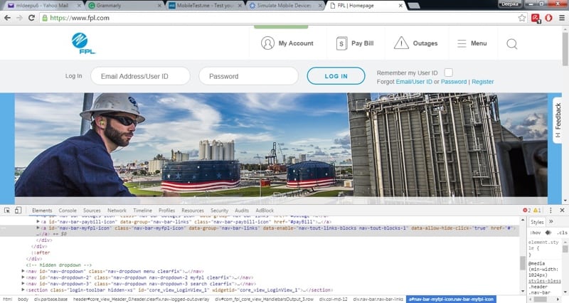This screenshot has width=569, height=303.
Task: Switch to the Console tab in DevTools
Action: coord(68,211)
